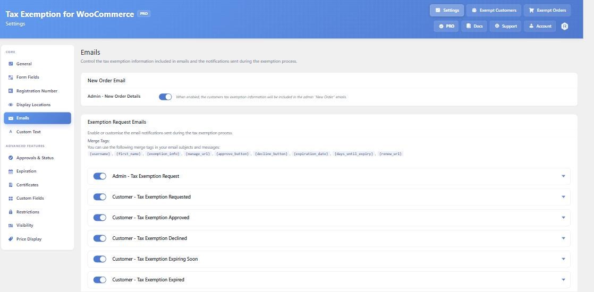Image resolution: width=594 pixels, height=292 pixels.
Task: Toggle Customer - Tax Exemption Expiring Soon email
Action: [100, 259]
